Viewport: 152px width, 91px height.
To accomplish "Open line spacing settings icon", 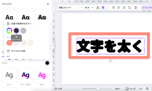I will [x=124, y=8].
